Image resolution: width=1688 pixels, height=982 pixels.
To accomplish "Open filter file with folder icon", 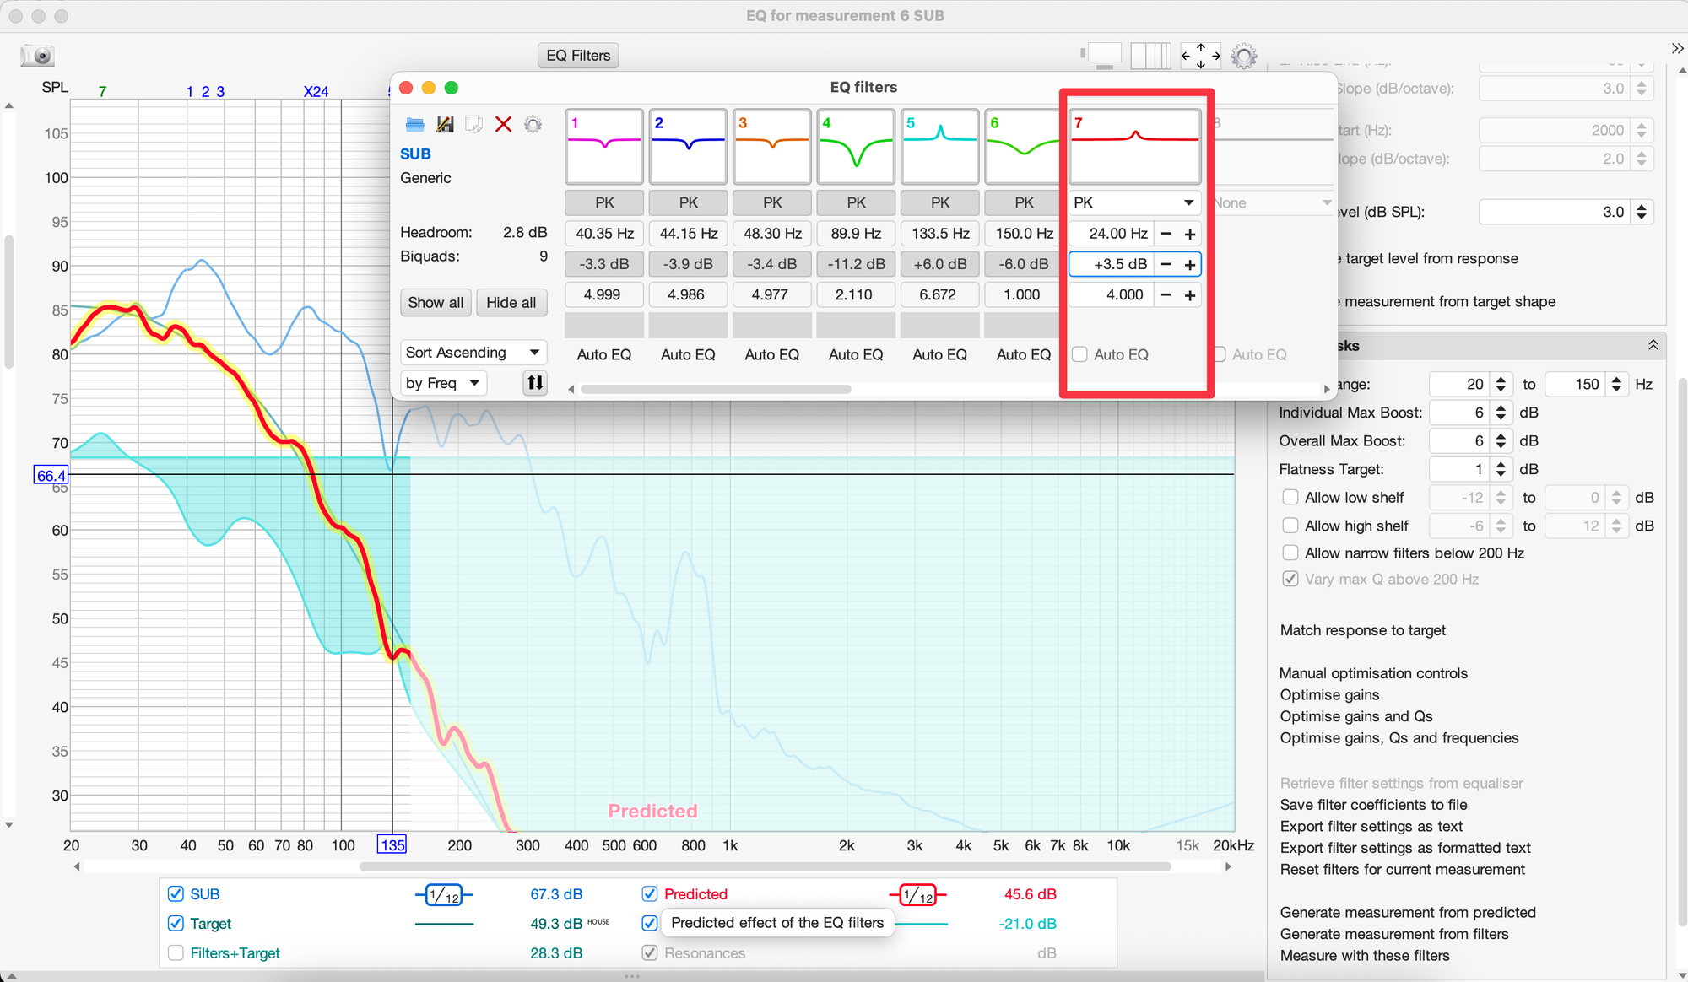I will pos(414,125).
